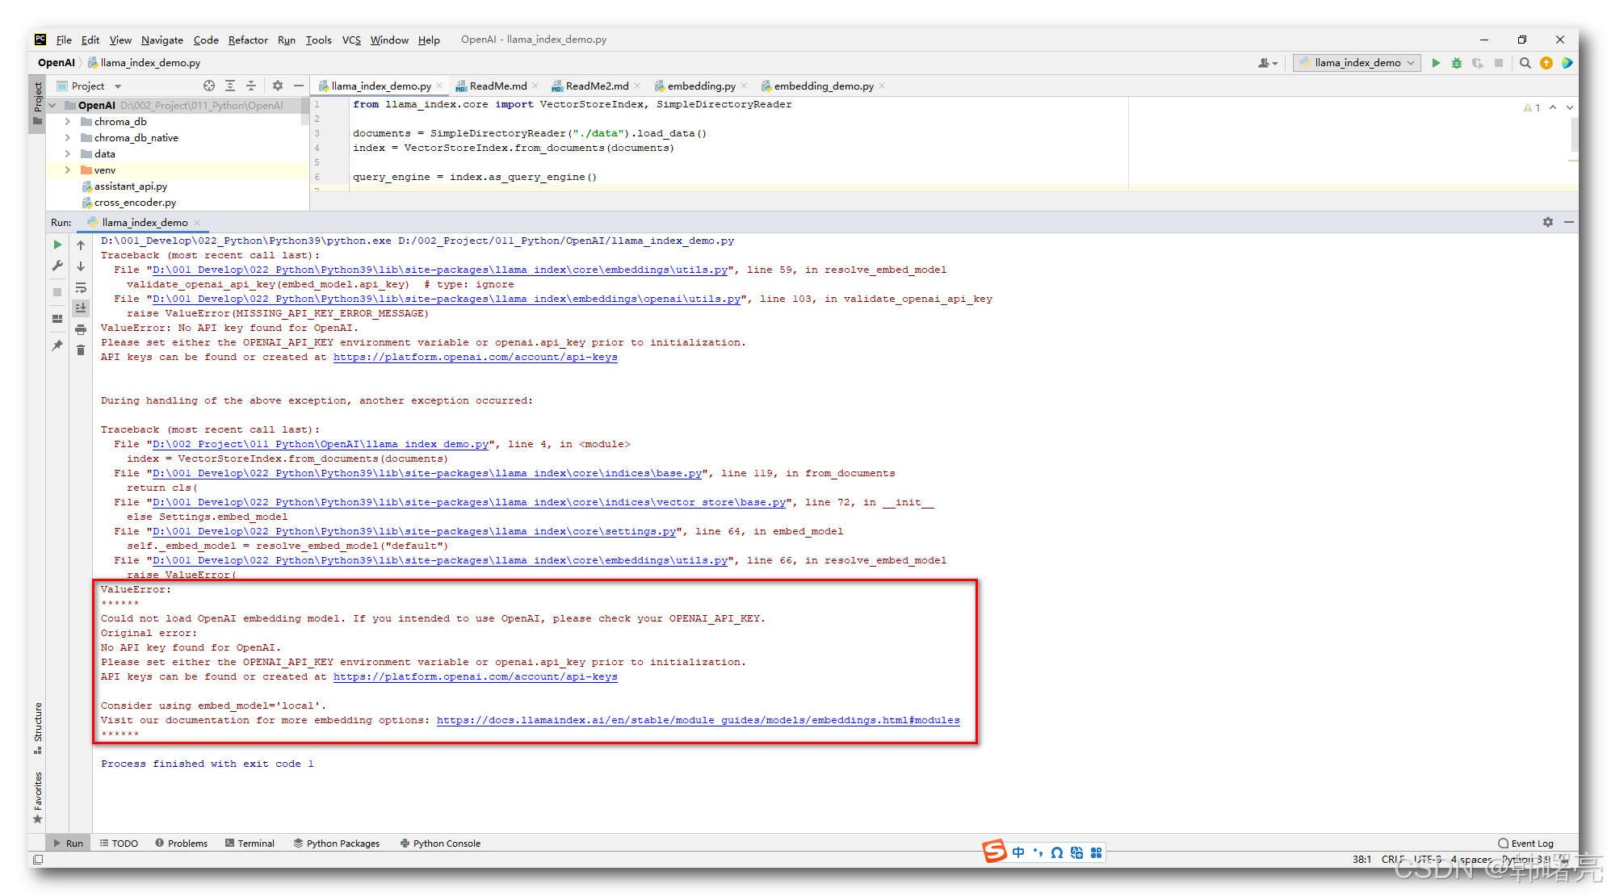Toggle Soft-Wrap in Run console
1607x896 pixels.
(81, 287)
